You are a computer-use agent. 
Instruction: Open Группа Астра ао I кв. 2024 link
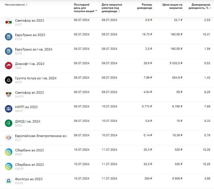coord(36,78)
